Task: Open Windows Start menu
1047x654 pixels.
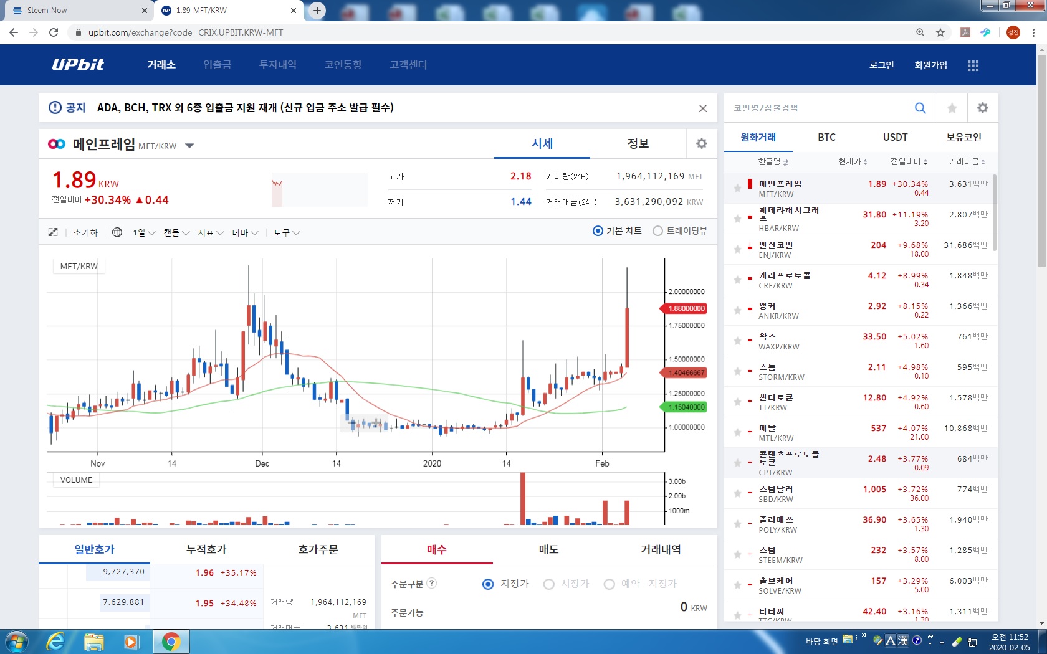Action: click(x=16, y=642)
